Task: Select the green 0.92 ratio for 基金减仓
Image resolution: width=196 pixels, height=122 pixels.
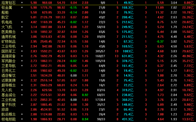Action: click(x=85, y=95)
